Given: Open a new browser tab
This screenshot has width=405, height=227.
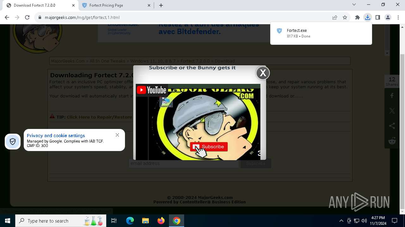Looking at the screenshot, I should (x=161, y=5).
